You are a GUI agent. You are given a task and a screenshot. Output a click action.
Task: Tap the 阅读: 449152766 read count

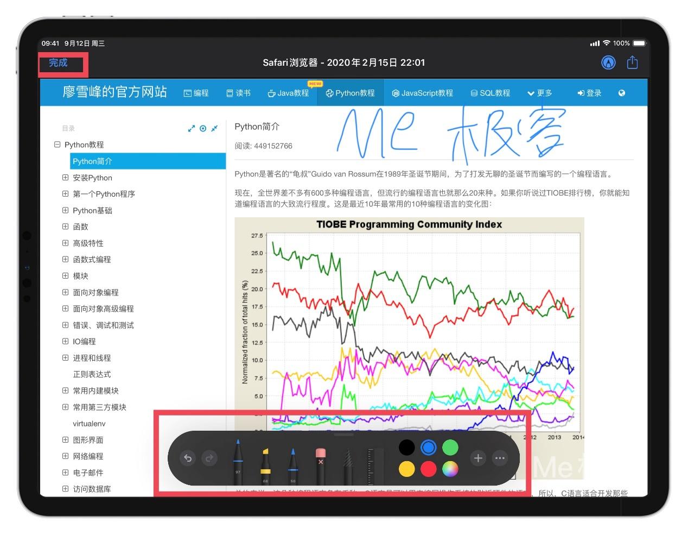click(263, 146)
